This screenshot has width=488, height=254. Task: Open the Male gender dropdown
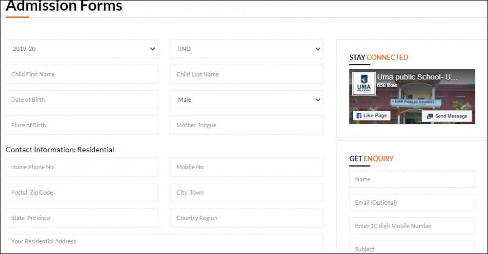coord(246,99)
